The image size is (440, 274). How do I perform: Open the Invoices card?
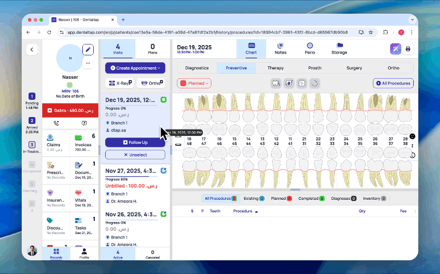point(85,144)
